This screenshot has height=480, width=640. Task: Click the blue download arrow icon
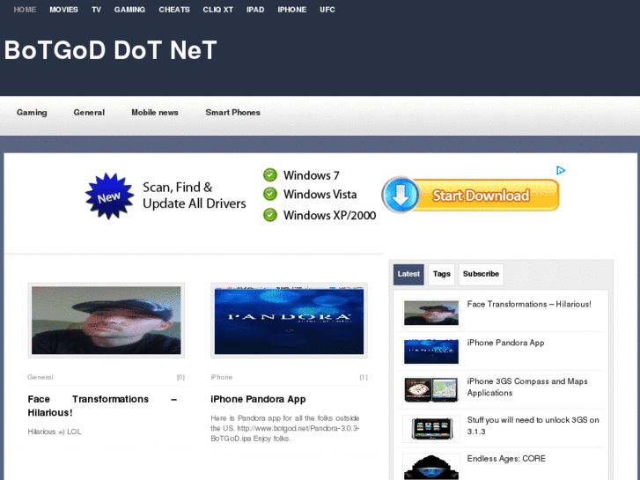401,196
